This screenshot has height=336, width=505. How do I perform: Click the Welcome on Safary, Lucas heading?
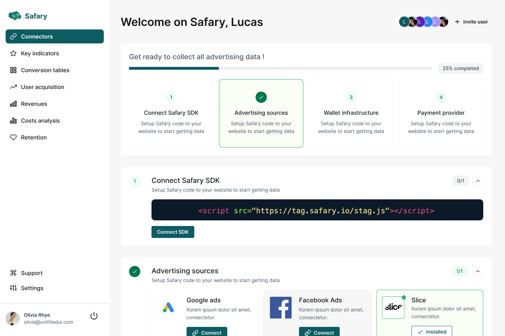192,22
